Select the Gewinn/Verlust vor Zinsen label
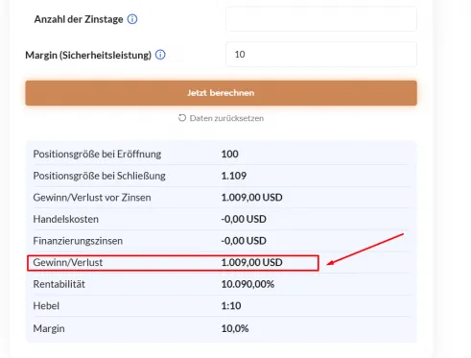The height and width of the screenshot is (358, 471). (x=92, y=198)
